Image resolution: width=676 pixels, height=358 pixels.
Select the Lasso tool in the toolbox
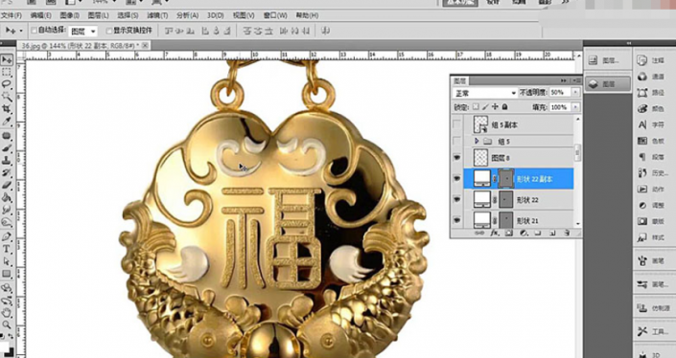point(7,84)
